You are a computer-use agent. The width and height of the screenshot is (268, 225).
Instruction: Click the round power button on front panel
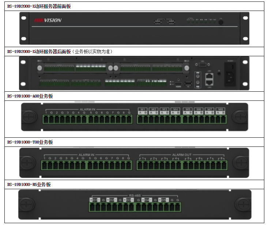click(221, 22)
